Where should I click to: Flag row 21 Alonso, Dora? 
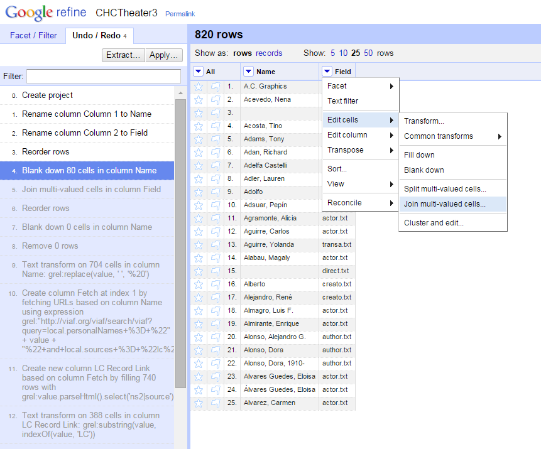click(x=216, y=350)
